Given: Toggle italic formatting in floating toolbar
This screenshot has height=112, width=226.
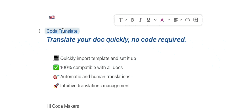Looking at the screenshot, I should click(140, 20).
